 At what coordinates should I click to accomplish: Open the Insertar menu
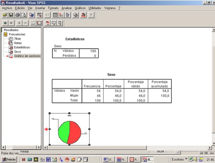point(40,8)
